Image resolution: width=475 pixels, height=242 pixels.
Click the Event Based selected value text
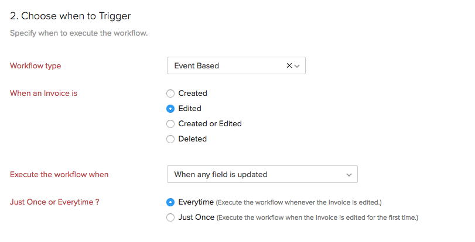(197, 66)
